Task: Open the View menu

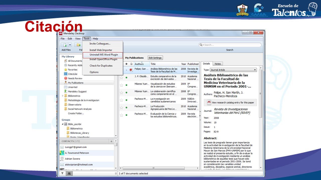Action: point(78,38)
